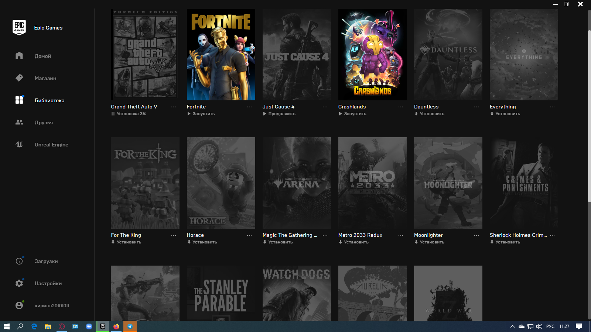Go to Друзья in the sidebar
The width and height of the screenshot is (591, 332).
(x=44, y=122)
